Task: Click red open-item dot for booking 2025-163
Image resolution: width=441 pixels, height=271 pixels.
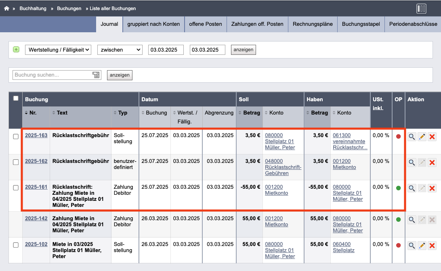Action: pyautogui.click(x=398, y=136)
